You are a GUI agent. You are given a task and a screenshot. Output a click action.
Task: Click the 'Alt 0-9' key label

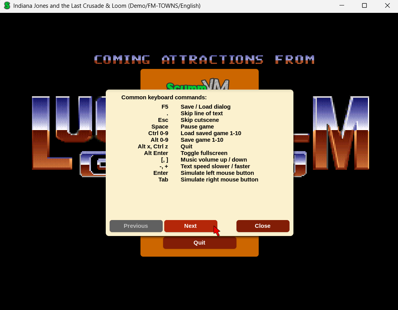click(x=160, y=140)
